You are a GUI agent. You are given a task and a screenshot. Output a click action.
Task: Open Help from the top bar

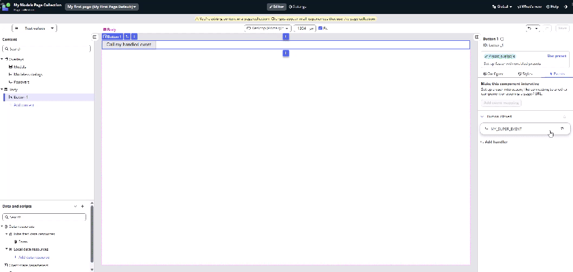coord(552,7)
